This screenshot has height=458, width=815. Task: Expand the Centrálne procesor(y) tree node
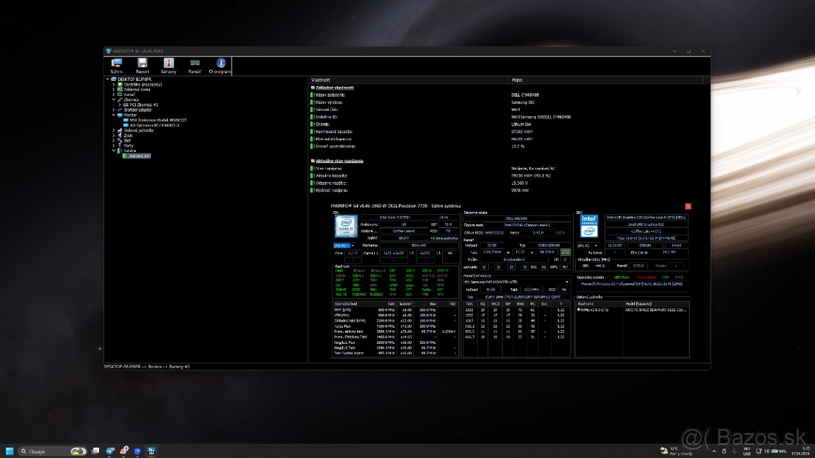113,84
